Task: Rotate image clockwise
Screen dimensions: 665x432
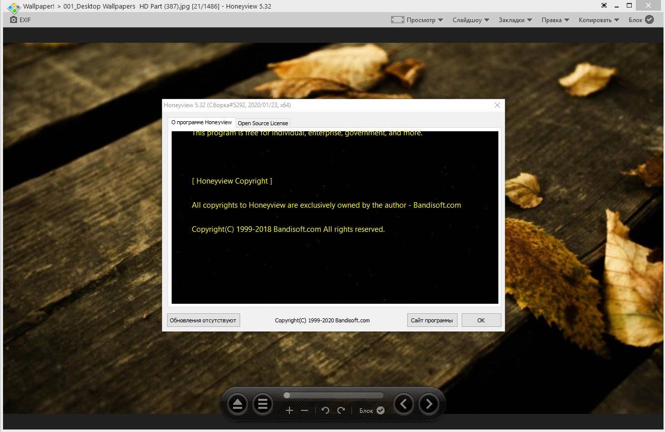Action: [x=341, y=410]
